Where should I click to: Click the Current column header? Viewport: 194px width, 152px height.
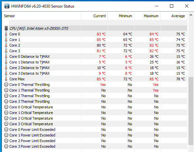point(94,16)
